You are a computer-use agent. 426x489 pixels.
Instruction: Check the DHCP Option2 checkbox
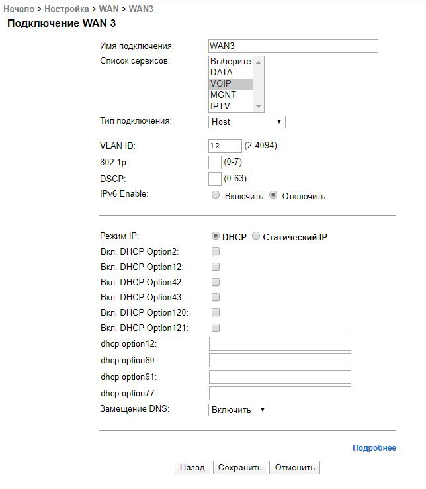pos(216,251)
